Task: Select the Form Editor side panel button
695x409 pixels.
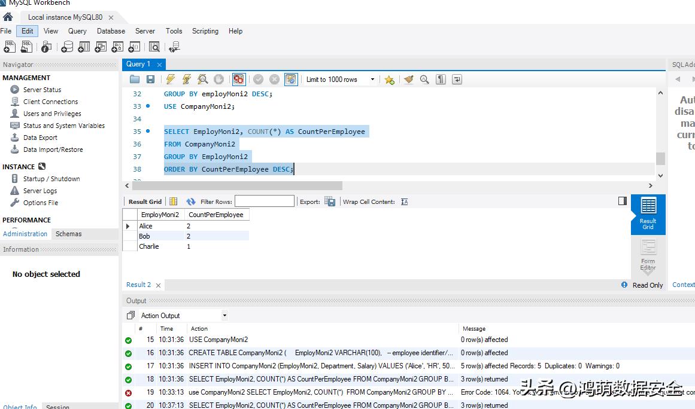Action: [648, 255]
